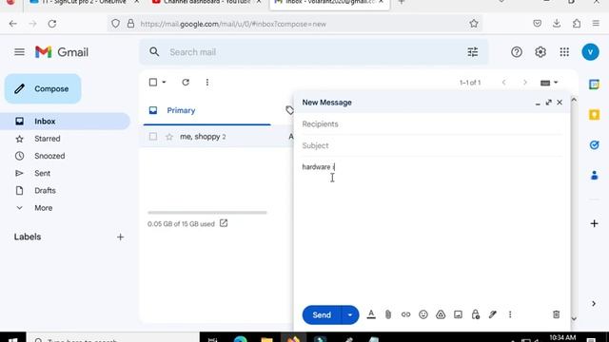Send the new message
The width and height of the screenshot is (609, 342).
coord(322,314)
